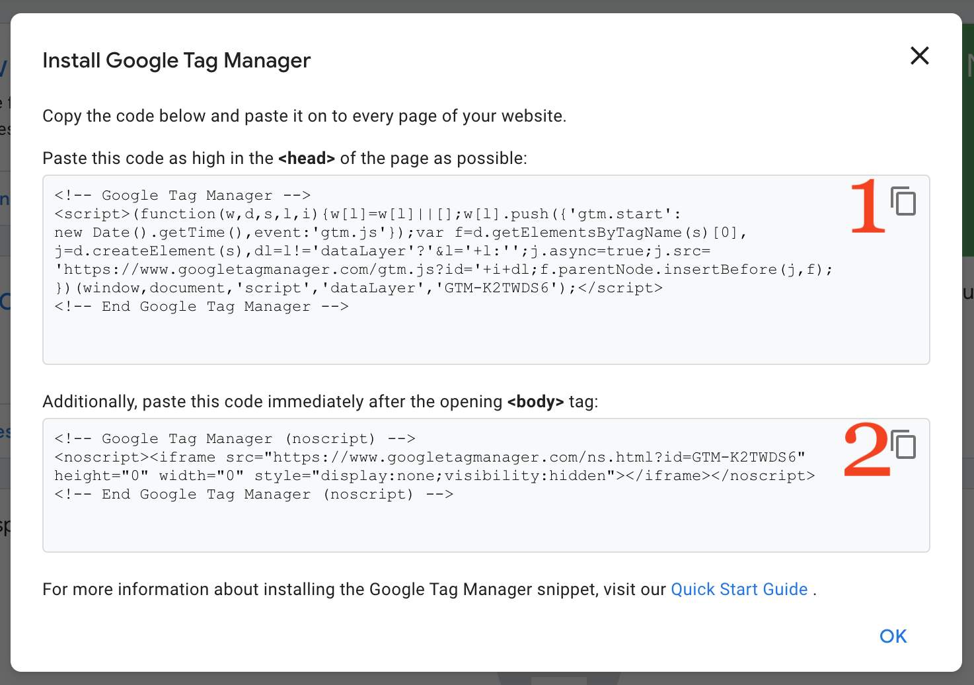974x685 pixels.
Task: Click the Install Google Tag Manager title
Action: pos(176,60)
